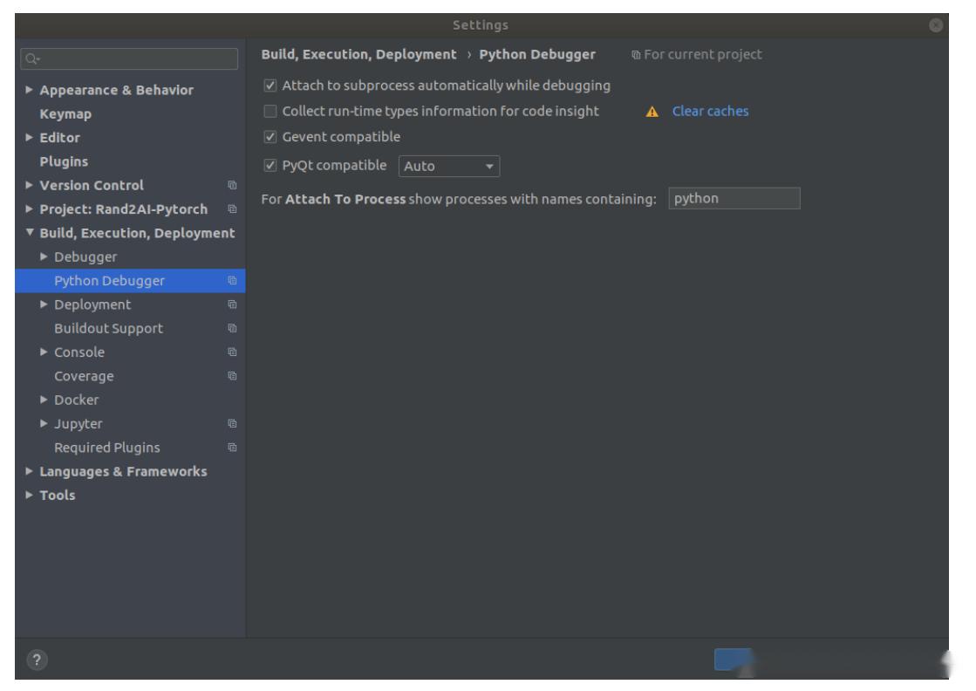The image size is (976, 691).
Task: Select Keymap in the settings tree
Action: (x=65, y=114)
